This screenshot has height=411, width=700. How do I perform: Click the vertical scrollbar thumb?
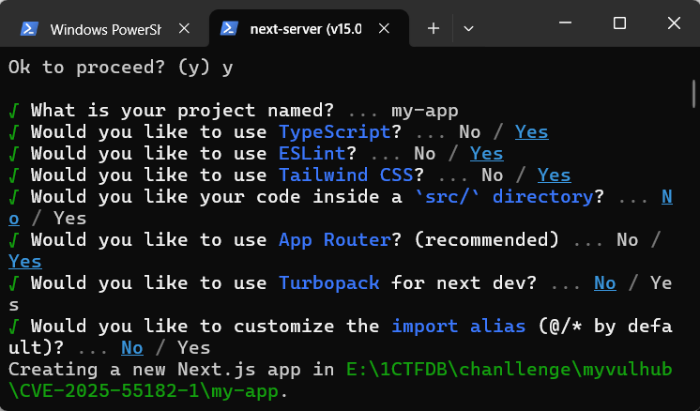click(693, 94)
